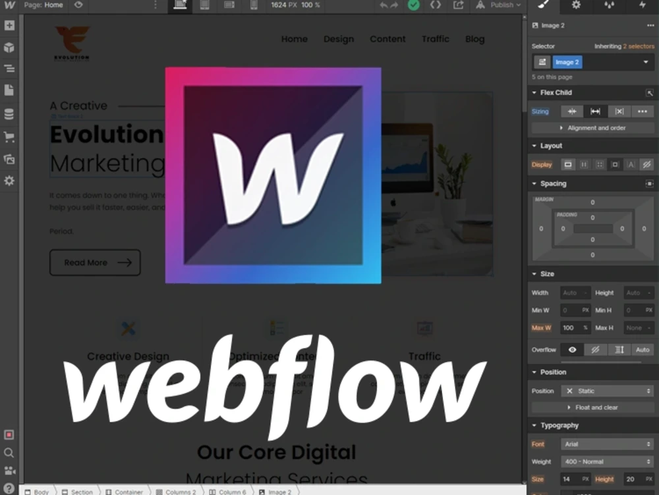
Task: Select Section in breadcrumb bar
Action: [x=77, y=492]
